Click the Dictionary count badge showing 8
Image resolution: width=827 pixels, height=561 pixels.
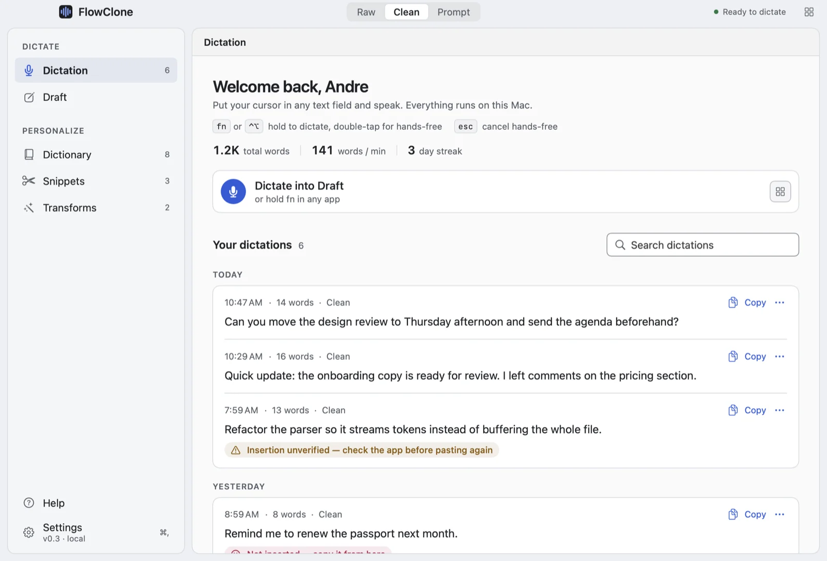tap(167, 155)
